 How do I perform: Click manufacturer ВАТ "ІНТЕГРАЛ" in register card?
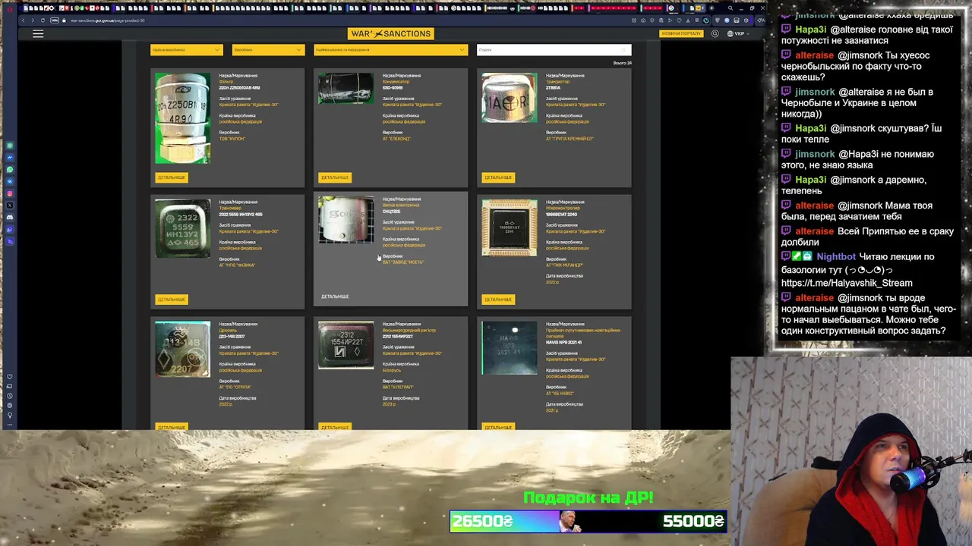(398, 388)
